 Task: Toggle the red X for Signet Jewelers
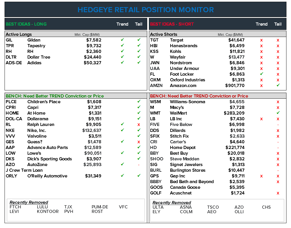point(278,165)
